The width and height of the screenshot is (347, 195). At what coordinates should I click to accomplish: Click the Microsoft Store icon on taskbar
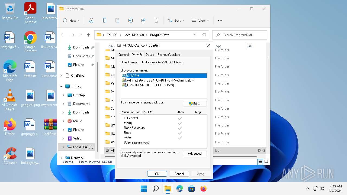(191, 188)
